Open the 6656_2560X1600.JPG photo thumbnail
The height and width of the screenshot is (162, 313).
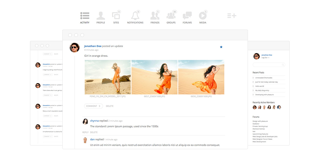point(201,77)
